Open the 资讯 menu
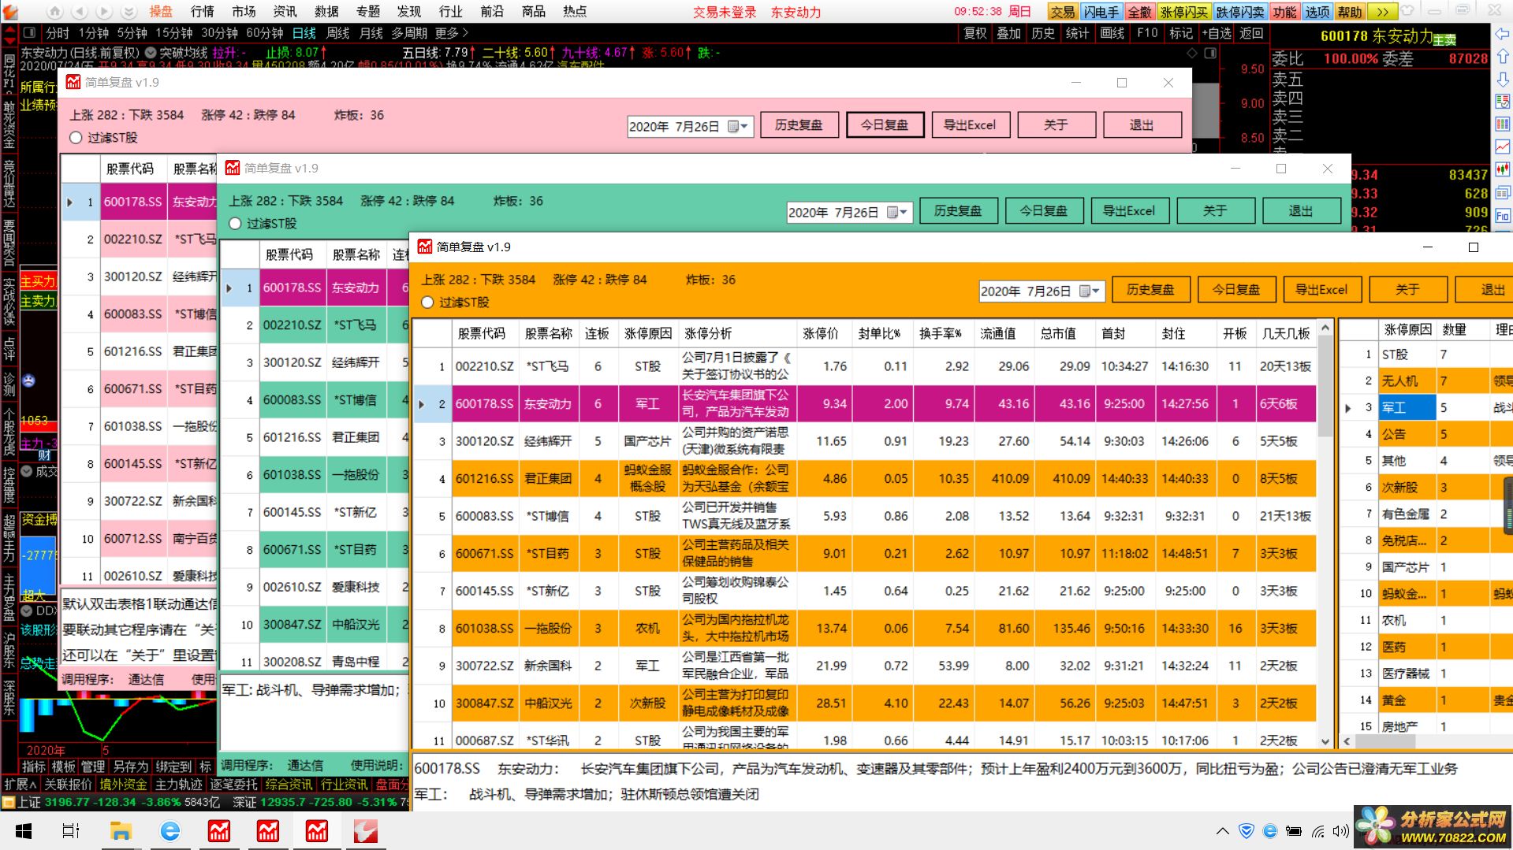 (285, 11)
